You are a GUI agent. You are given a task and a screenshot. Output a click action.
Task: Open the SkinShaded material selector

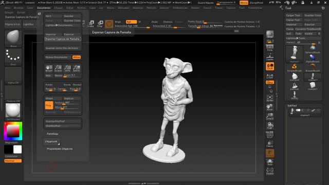pos(13,112)
